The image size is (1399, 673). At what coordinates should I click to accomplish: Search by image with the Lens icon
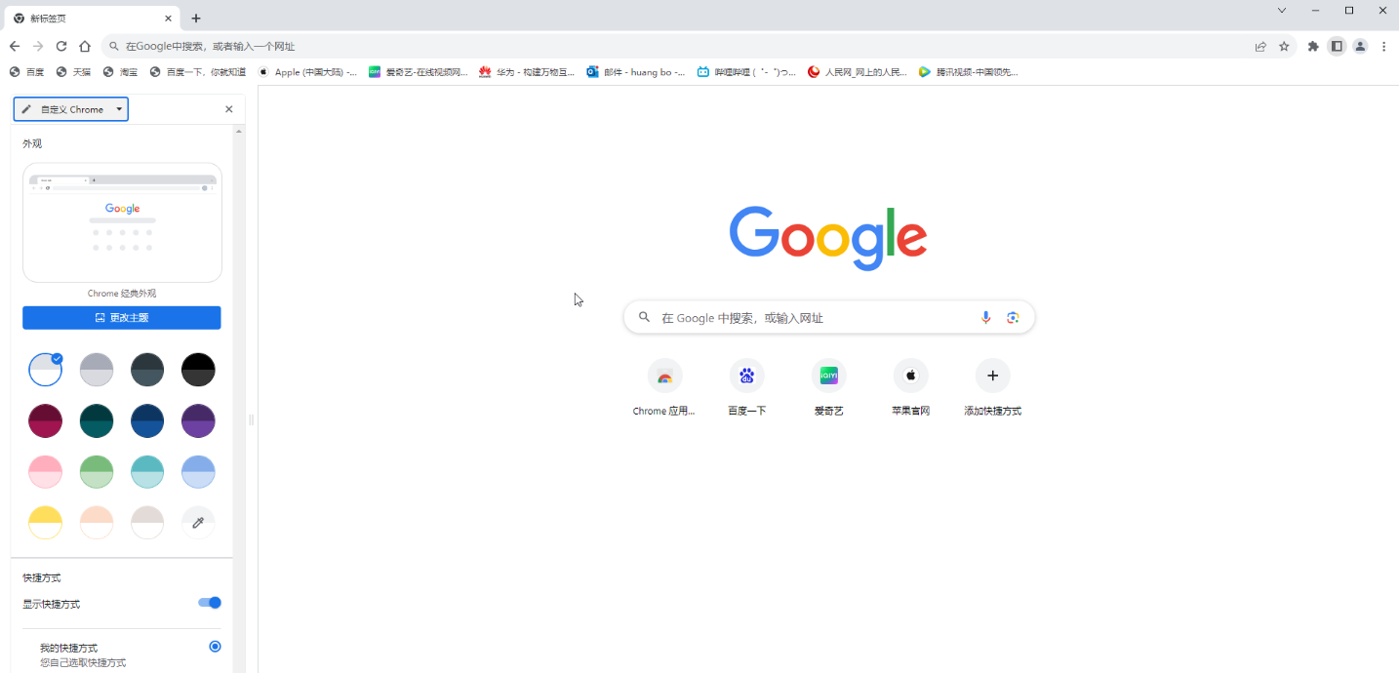(1013, 317)
